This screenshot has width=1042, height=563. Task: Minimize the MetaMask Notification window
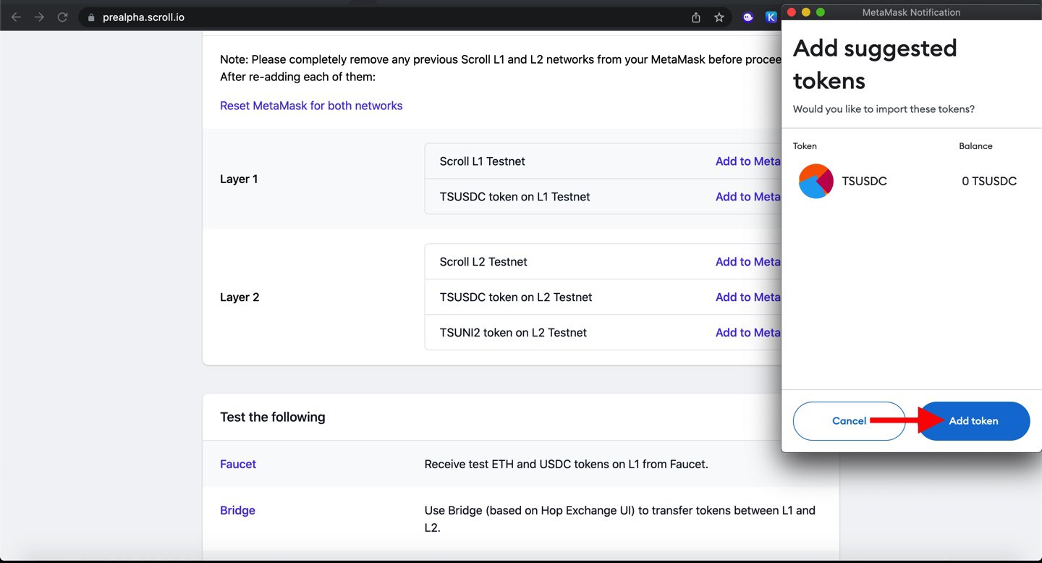806,12
